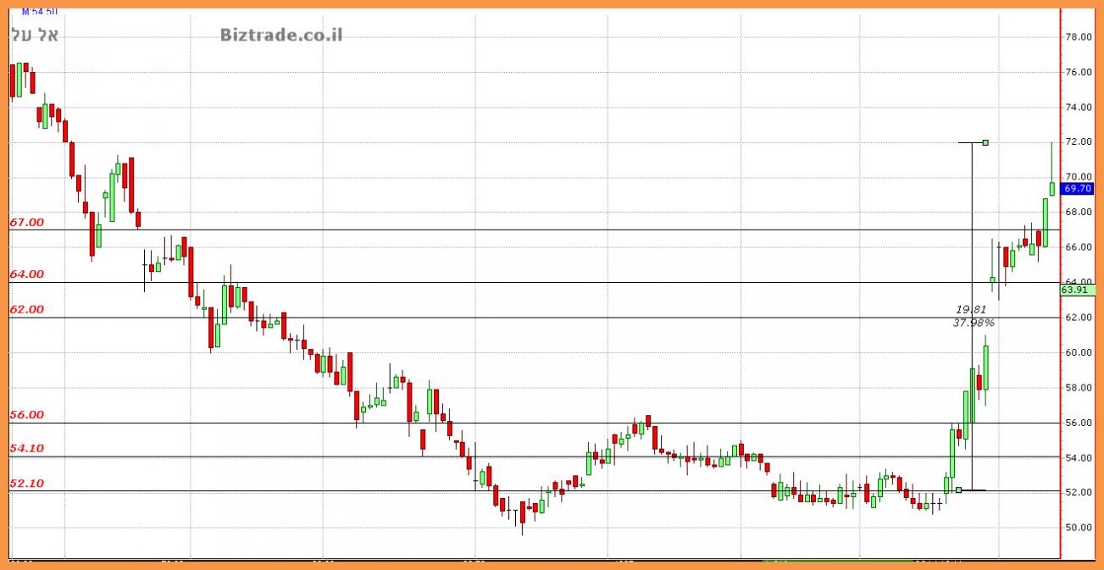Click the blue M:54.50 indicator text
This screenshot has height=570, width=1104.
(40, 12)
